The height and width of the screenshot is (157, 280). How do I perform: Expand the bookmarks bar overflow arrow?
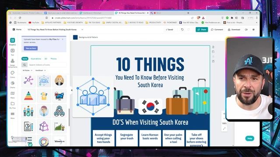click(257, 23)
